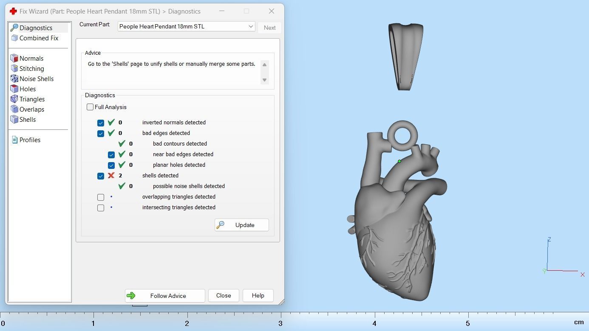The width and height of the screenshot is (589, 331).
Task: Uncheck the near bad edges detected checkbox
Action: [x=111, y=154]
